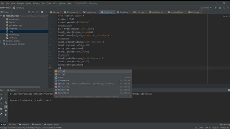The width and height of the screenshot is (230, 129).
Task: Open the Run menu
Action: (43, 3)
